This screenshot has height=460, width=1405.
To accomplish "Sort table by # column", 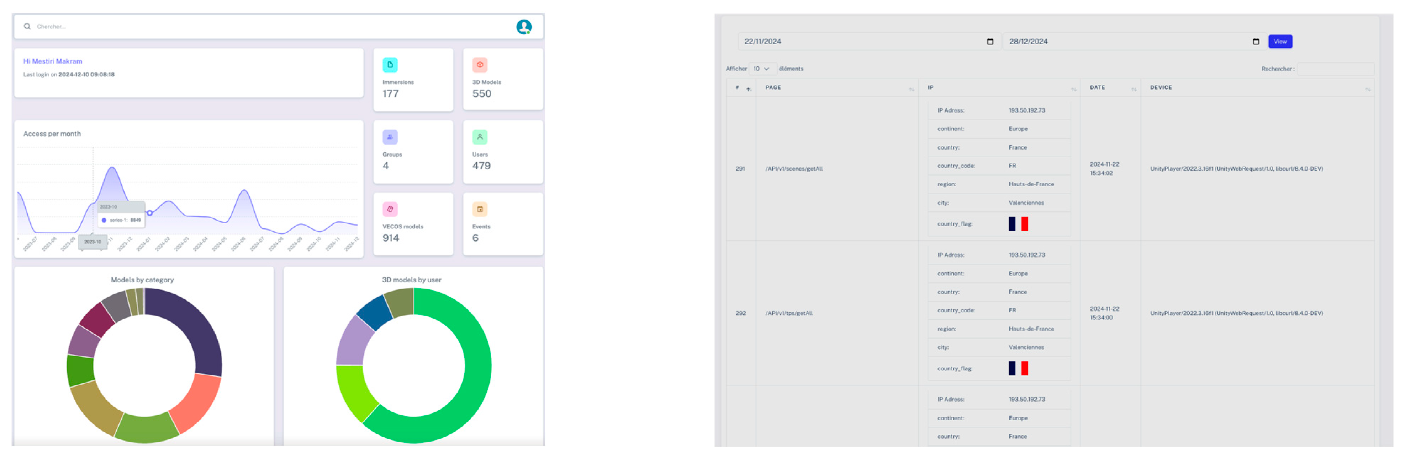I will point(748,89).
